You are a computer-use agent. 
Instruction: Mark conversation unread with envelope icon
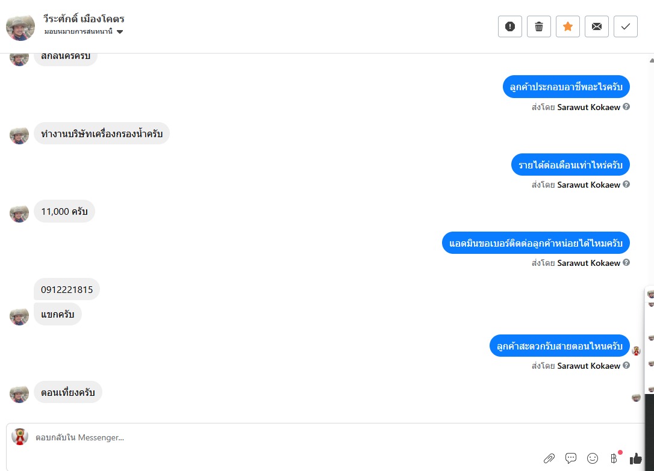tap(596, 26)
